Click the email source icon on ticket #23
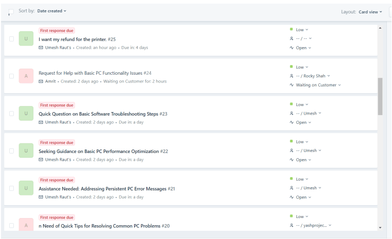This screenshot has width=392, height=239. [41, 122]
